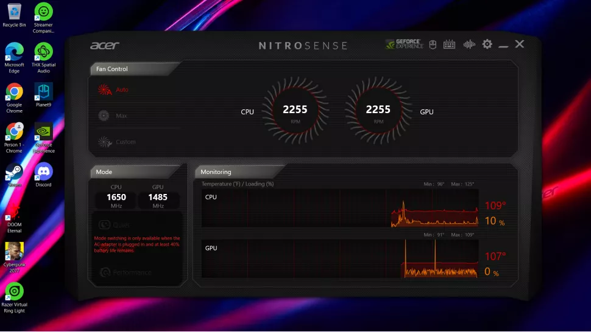
Task: Open Streamer Companion desktop shortcut
Action: click(x=43, y=18)
